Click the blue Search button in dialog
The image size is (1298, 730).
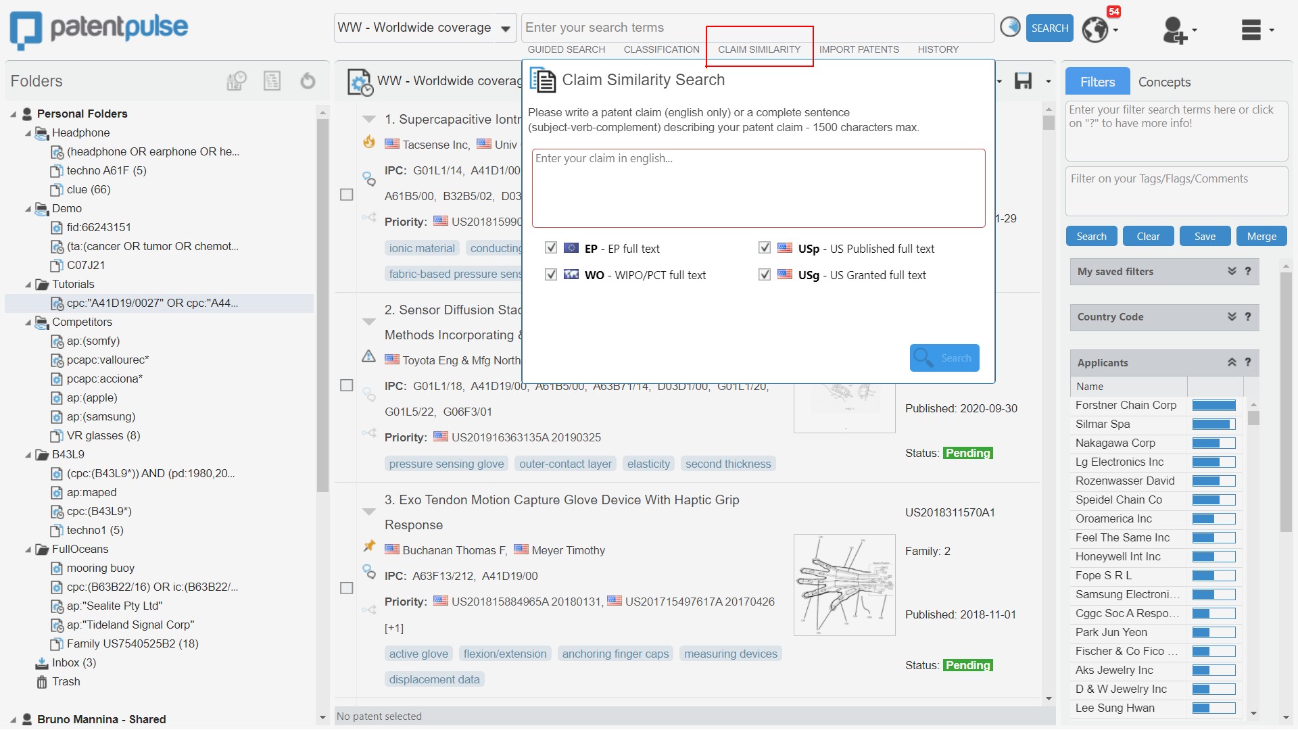tap(944, 358)
